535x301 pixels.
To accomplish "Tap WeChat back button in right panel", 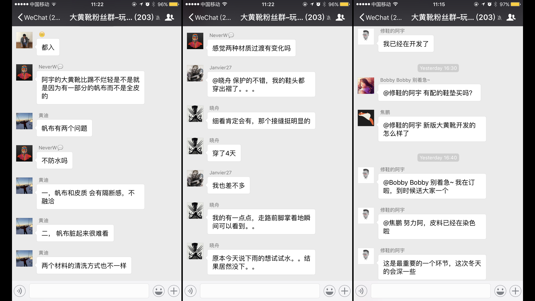I will (380, 17).
